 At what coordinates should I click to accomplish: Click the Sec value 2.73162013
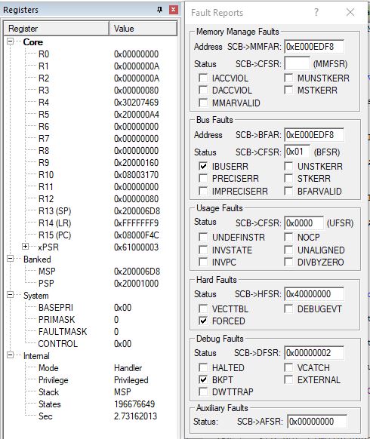tap(135, 416)
